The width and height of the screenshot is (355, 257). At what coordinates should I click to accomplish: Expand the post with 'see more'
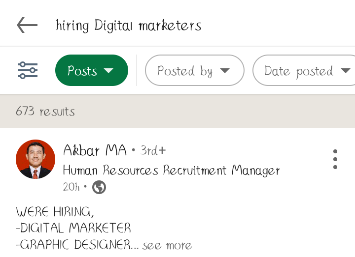point(167,245)
